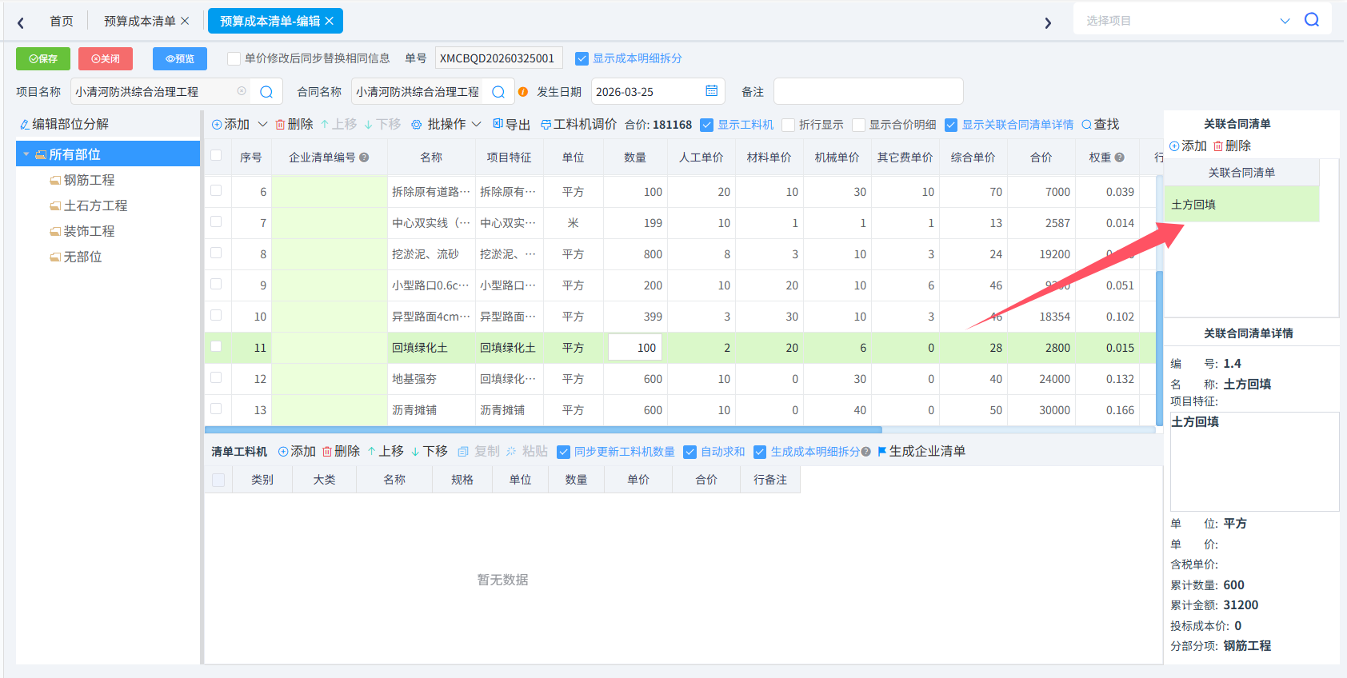Click the 备注 input field
1347x678 pixels.
pos(868,91)
